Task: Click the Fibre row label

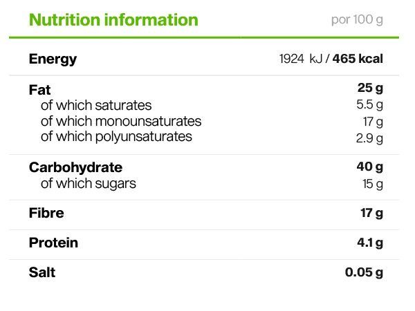Action: point(46,213)
